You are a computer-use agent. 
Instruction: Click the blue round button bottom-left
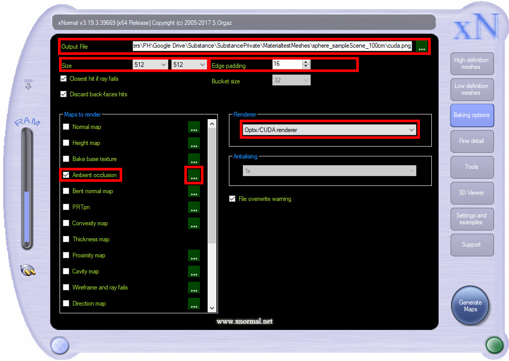pyautogui.click(x=60, y=345)
